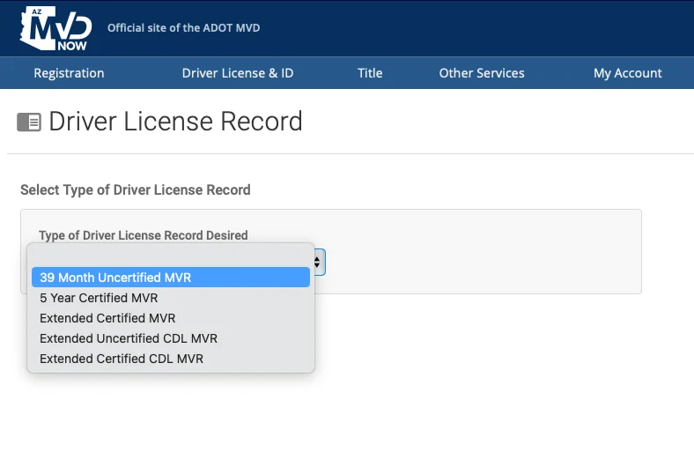This screenshot has height=467, width=694.
Task: Click the Driver License Record page heading
Action: [175, 122]
